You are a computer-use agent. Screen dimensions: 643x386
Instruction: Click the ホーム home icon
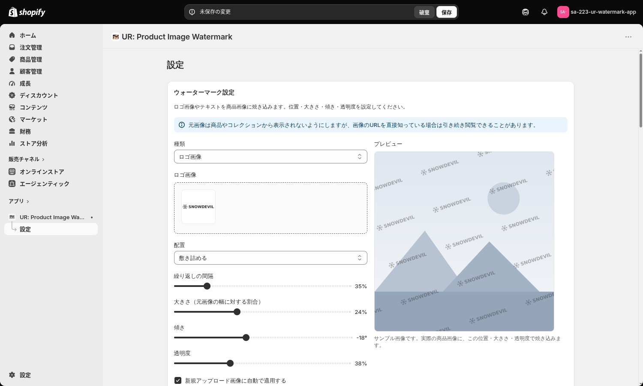pyautogui.click(x=12, y=35)
